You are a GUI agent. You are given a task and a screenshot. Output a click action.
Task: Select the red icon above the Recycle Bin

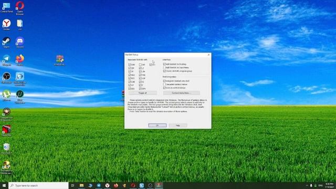[x=6, y=131]
